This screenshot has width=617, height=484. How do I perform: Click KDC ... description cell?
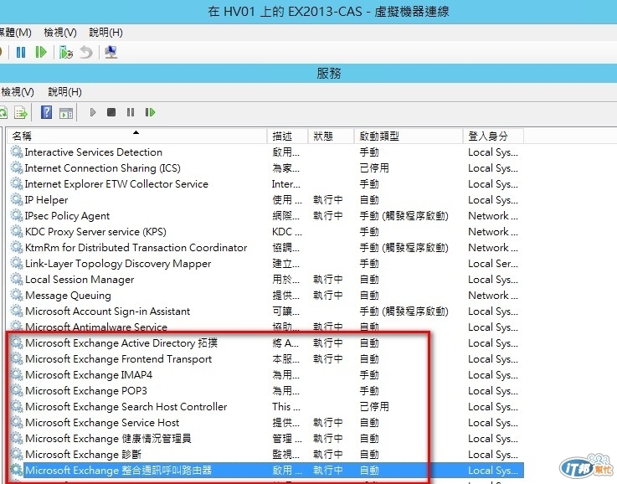pos(287,232)
